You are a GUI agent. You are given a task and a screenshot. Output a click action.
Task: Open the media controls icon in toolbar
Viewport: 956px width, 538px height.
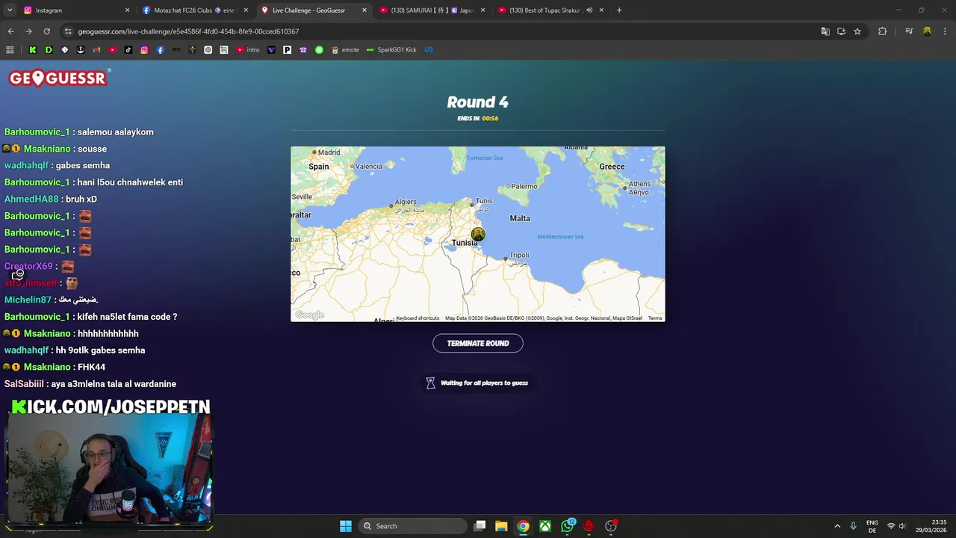pos(909,31)
